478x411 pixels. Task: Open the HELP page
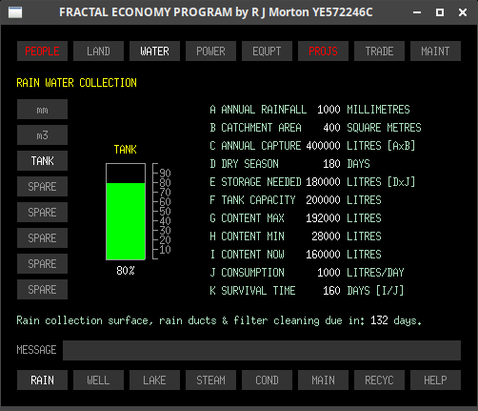click(435, 380)
